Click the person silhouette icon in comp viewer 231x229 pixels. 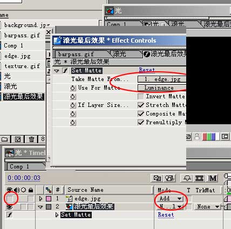coord(197,137)
